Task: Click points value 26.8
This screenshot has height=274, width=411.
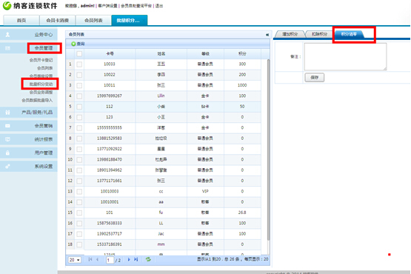Action: pos(242,213)
